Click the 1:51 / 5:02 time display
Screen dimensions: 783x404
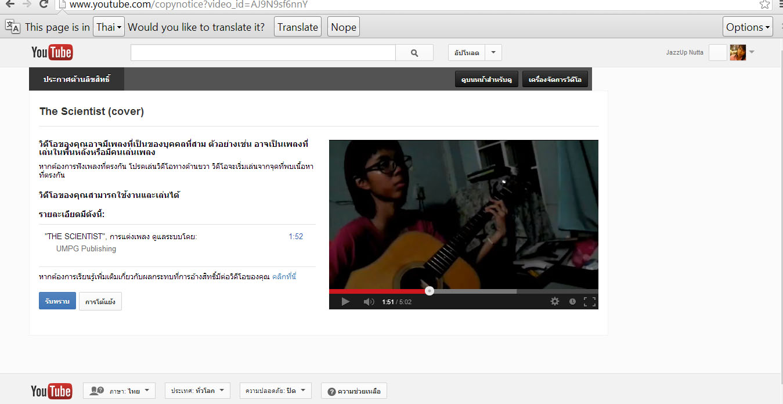pyautogui.click(x=396, y=302)
